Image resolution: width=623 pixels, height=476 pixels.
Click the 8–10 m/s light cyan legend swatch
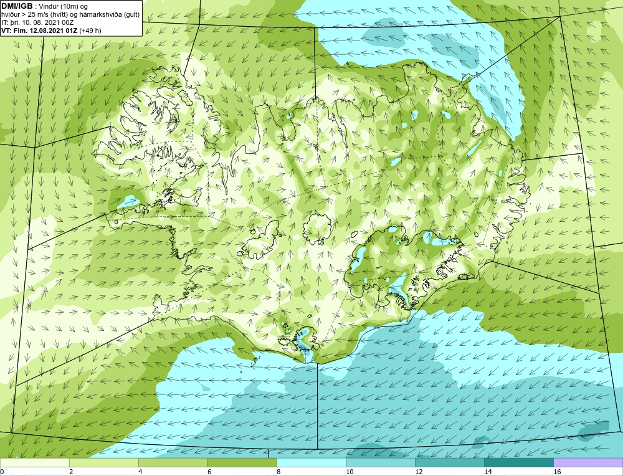click(x=311, y=462)
